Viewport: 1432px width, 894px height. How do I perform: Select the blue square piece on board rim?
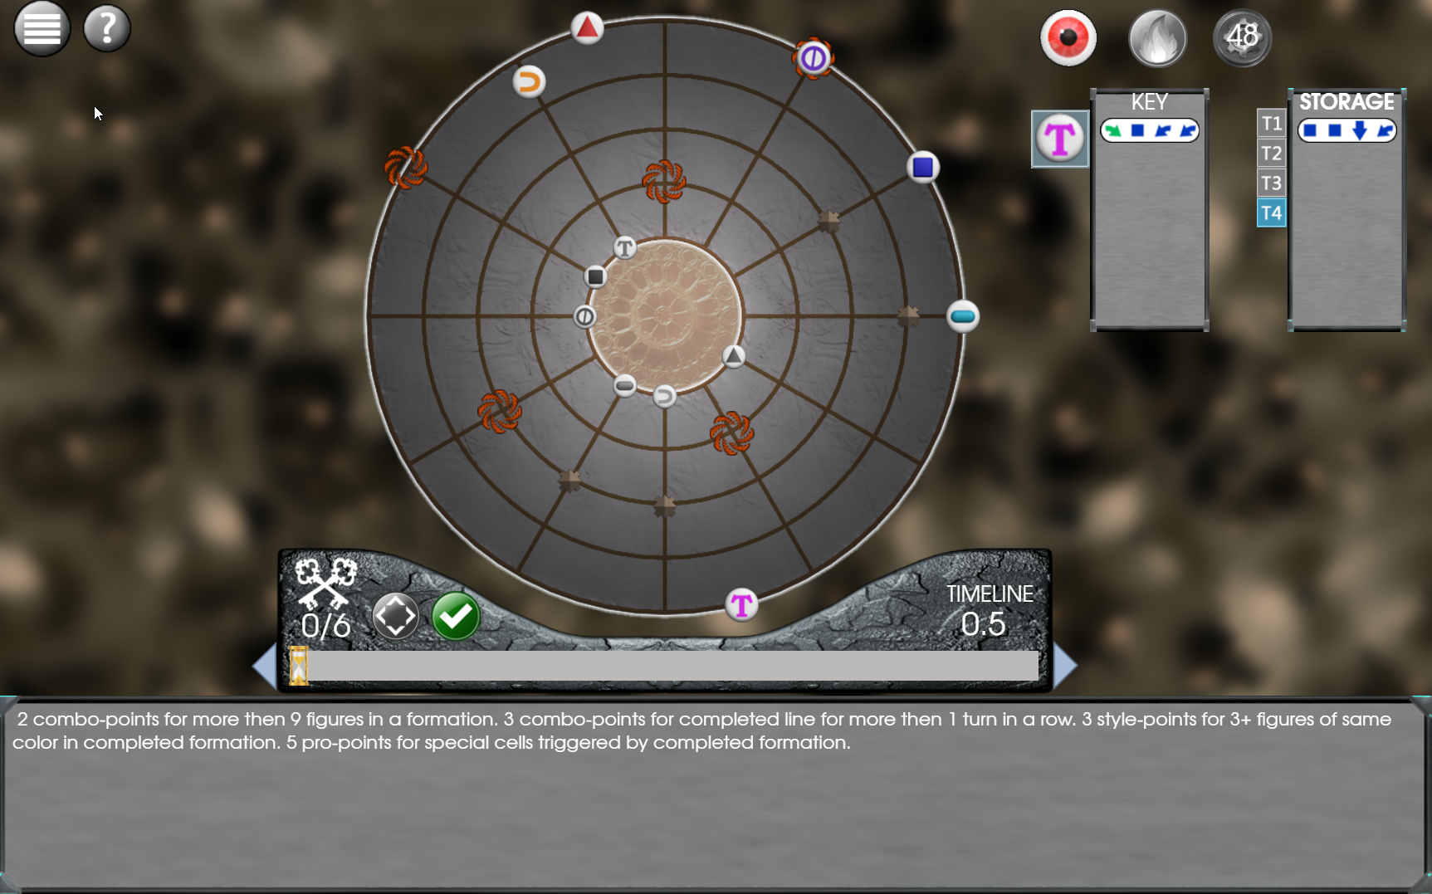click(922, 168)
